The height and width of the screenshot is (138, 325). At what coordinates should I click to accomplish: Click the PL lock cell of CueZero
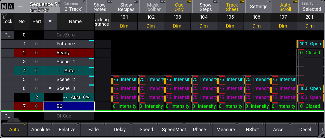(x=7, y=35)
